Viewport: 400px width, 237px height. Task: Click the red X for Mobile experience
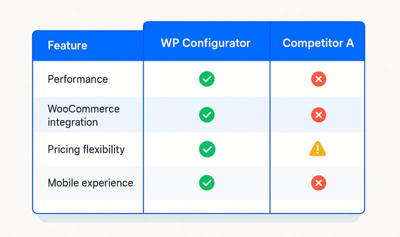coord(318,183)
